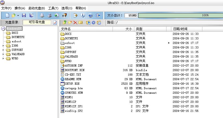Image resolution: width=223 pixels, height=118 pixels.
Task: Open the 文件(F) menu
Action: point(6,8)
